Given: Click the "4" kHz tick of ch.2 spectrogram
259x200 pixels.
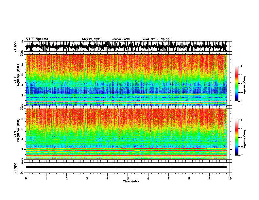Looking at the screenshot, I should [x=23, y=139].
